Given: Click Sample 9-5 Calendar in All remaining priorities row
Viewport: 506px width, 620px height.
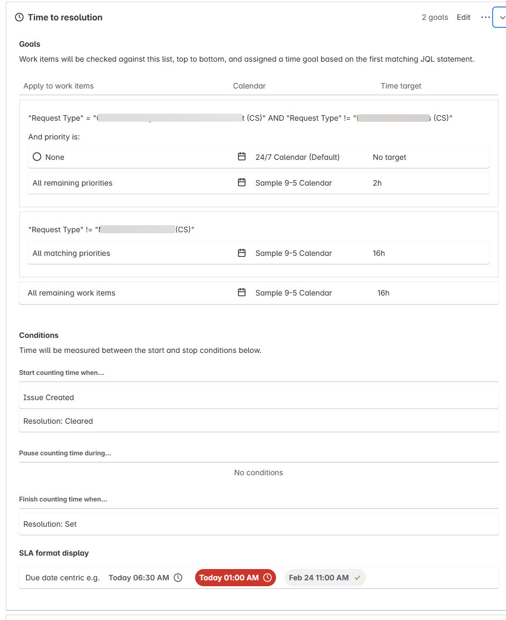Looking at the screenshot, I should 293,183.
